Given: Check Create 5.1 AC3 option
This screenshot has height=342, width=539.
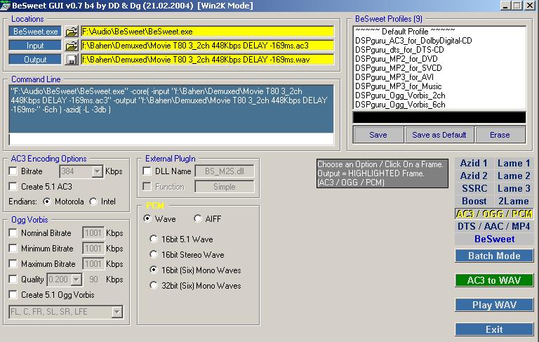Looking at the screenshot, I should (x=13, y=187).
